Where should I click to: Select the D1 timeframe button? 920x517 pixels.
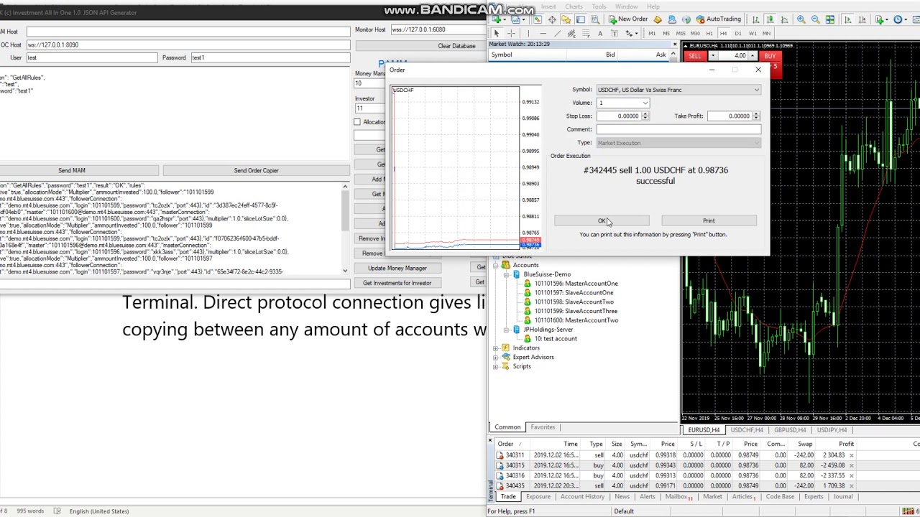point(738,34)
